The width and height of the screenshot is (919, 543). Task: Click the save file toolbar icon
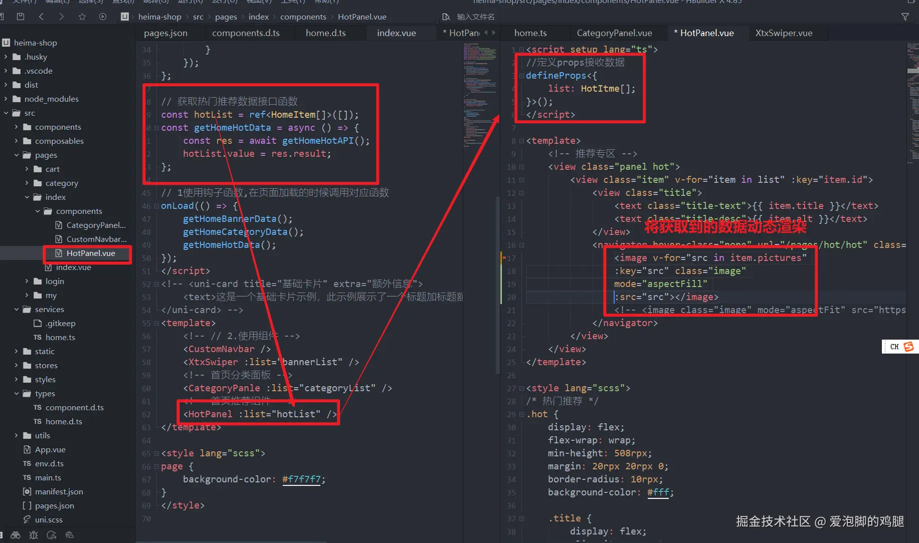pos(21,17)
